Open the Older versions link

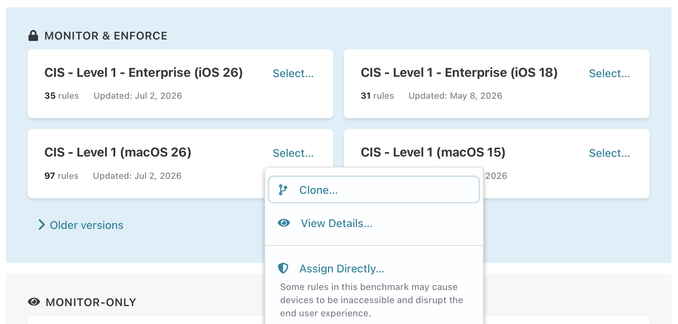(x=87, y=225)
